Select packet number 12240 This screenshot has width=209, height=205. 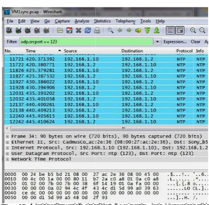point(106,116)
